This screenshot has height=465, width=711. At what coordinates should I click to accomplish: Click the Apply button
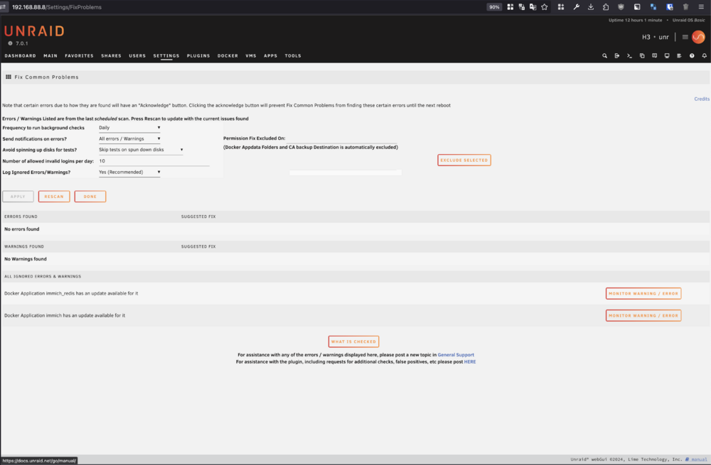coord(18,197)
